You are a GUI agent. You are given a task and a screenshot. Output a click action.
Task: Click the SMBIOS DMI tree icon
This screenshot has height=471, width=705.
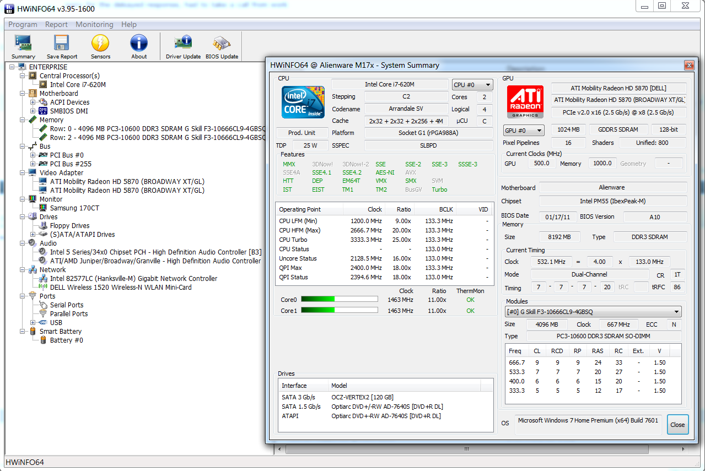point(43,111)
